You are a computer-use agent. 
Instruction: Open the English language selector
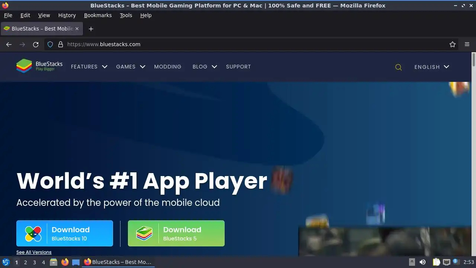click(x=432, y=67)
